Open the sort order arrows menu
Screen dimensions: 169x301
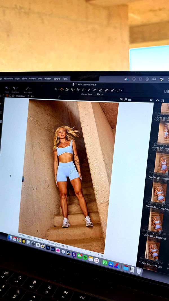[163, 101]
